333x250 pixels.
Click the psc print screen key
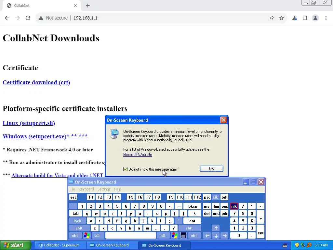pyautogui.click(x=207, y=197)
